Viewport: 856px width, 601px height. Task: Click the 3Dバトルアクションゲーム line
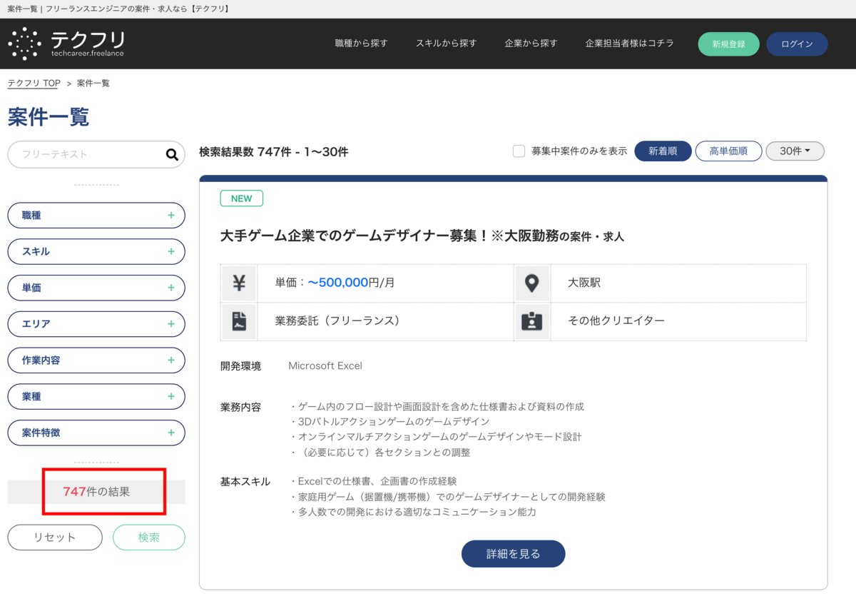point(389,422)
